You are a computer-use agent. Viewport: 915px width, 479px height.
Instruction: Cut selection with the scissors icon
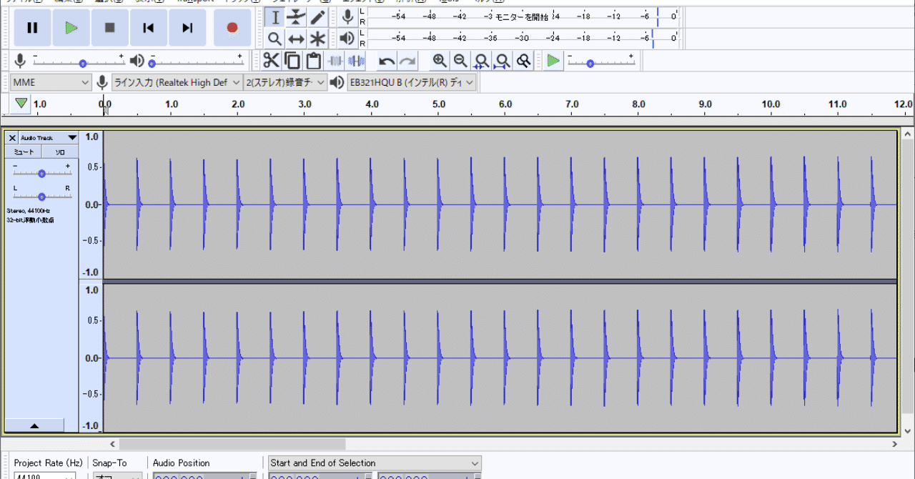[271, 61]
